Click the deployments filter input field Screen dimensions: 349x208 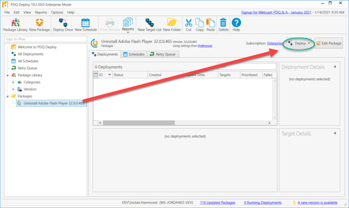[247, 66]
